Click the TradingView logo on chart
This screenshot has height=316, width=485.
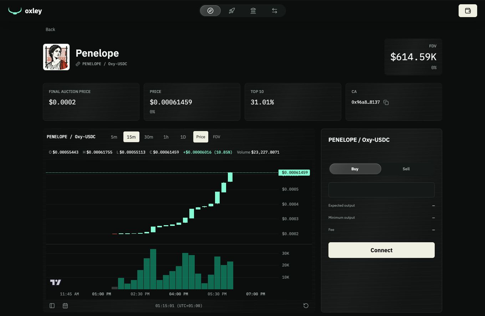[56, 283]
